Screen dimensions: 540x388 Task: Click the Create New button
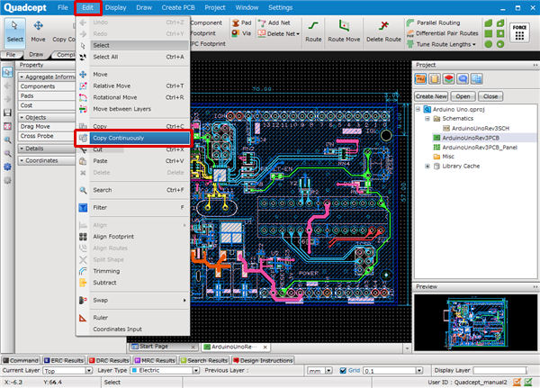(x=431, y=95)
